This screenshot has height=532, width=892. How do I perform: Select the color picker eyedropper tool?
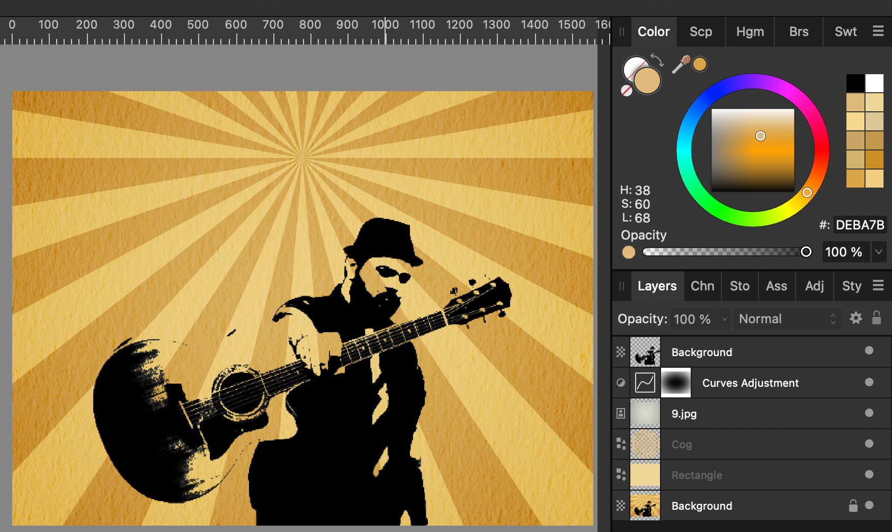[681, 64]
